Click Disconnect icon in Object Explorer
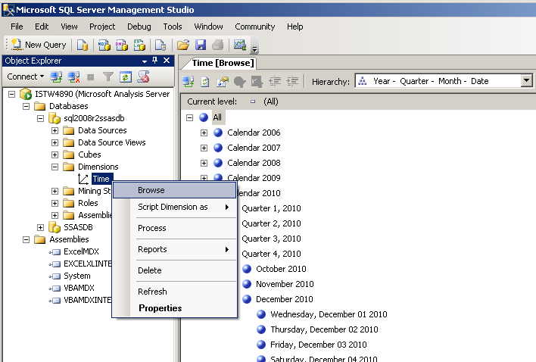 pyautogui.click(x=74, y=77)
